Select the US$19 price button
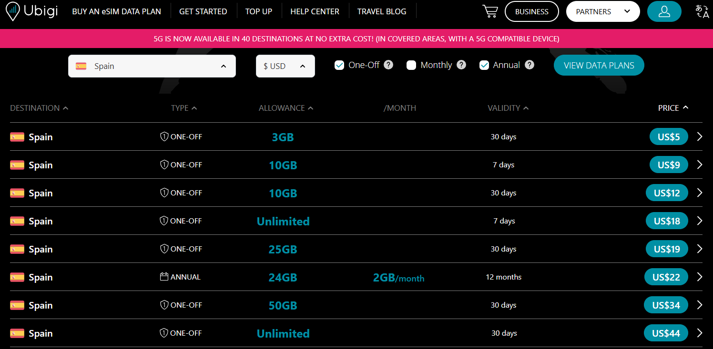713x349 pixels. pos(667,249)
